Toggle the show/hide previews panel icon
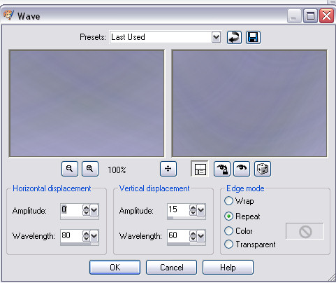 point(200,169)
